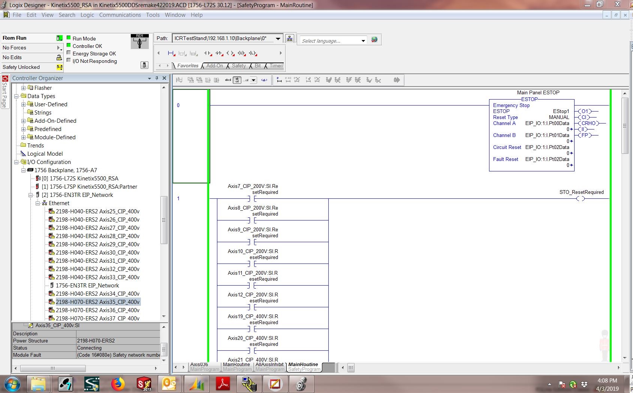Close the Controller Organizer panel
633x393 pixels.
[164, 78]
